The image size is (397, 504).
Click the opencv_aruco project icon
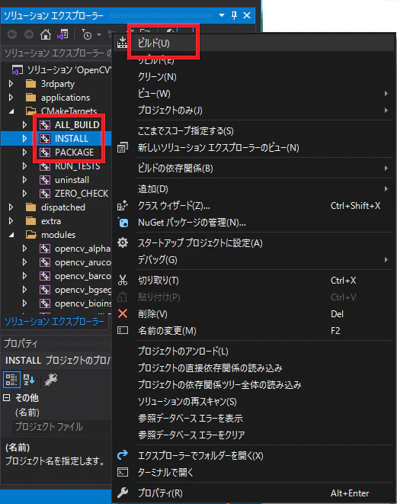click(45, 262)
